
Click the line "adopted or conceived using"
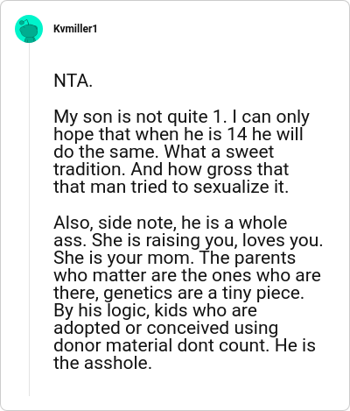165,328
